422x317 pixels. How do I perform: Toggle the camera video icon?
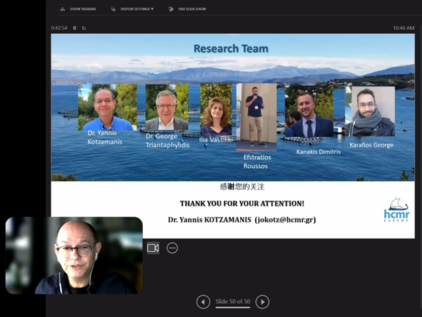[x=153, y=248]
